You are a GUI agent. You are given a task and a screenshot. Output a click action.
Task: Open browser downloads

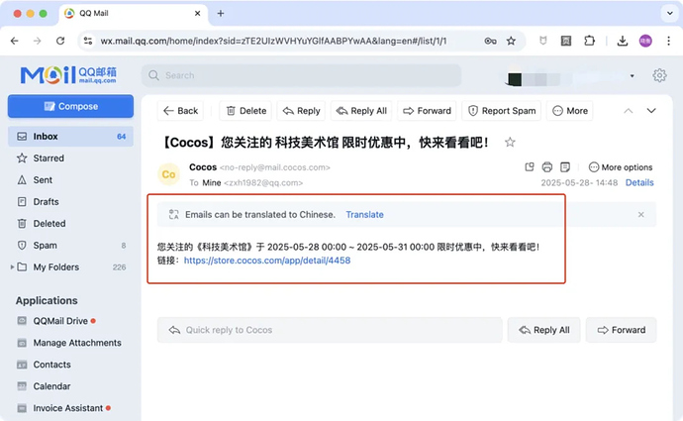pos(623,41)
